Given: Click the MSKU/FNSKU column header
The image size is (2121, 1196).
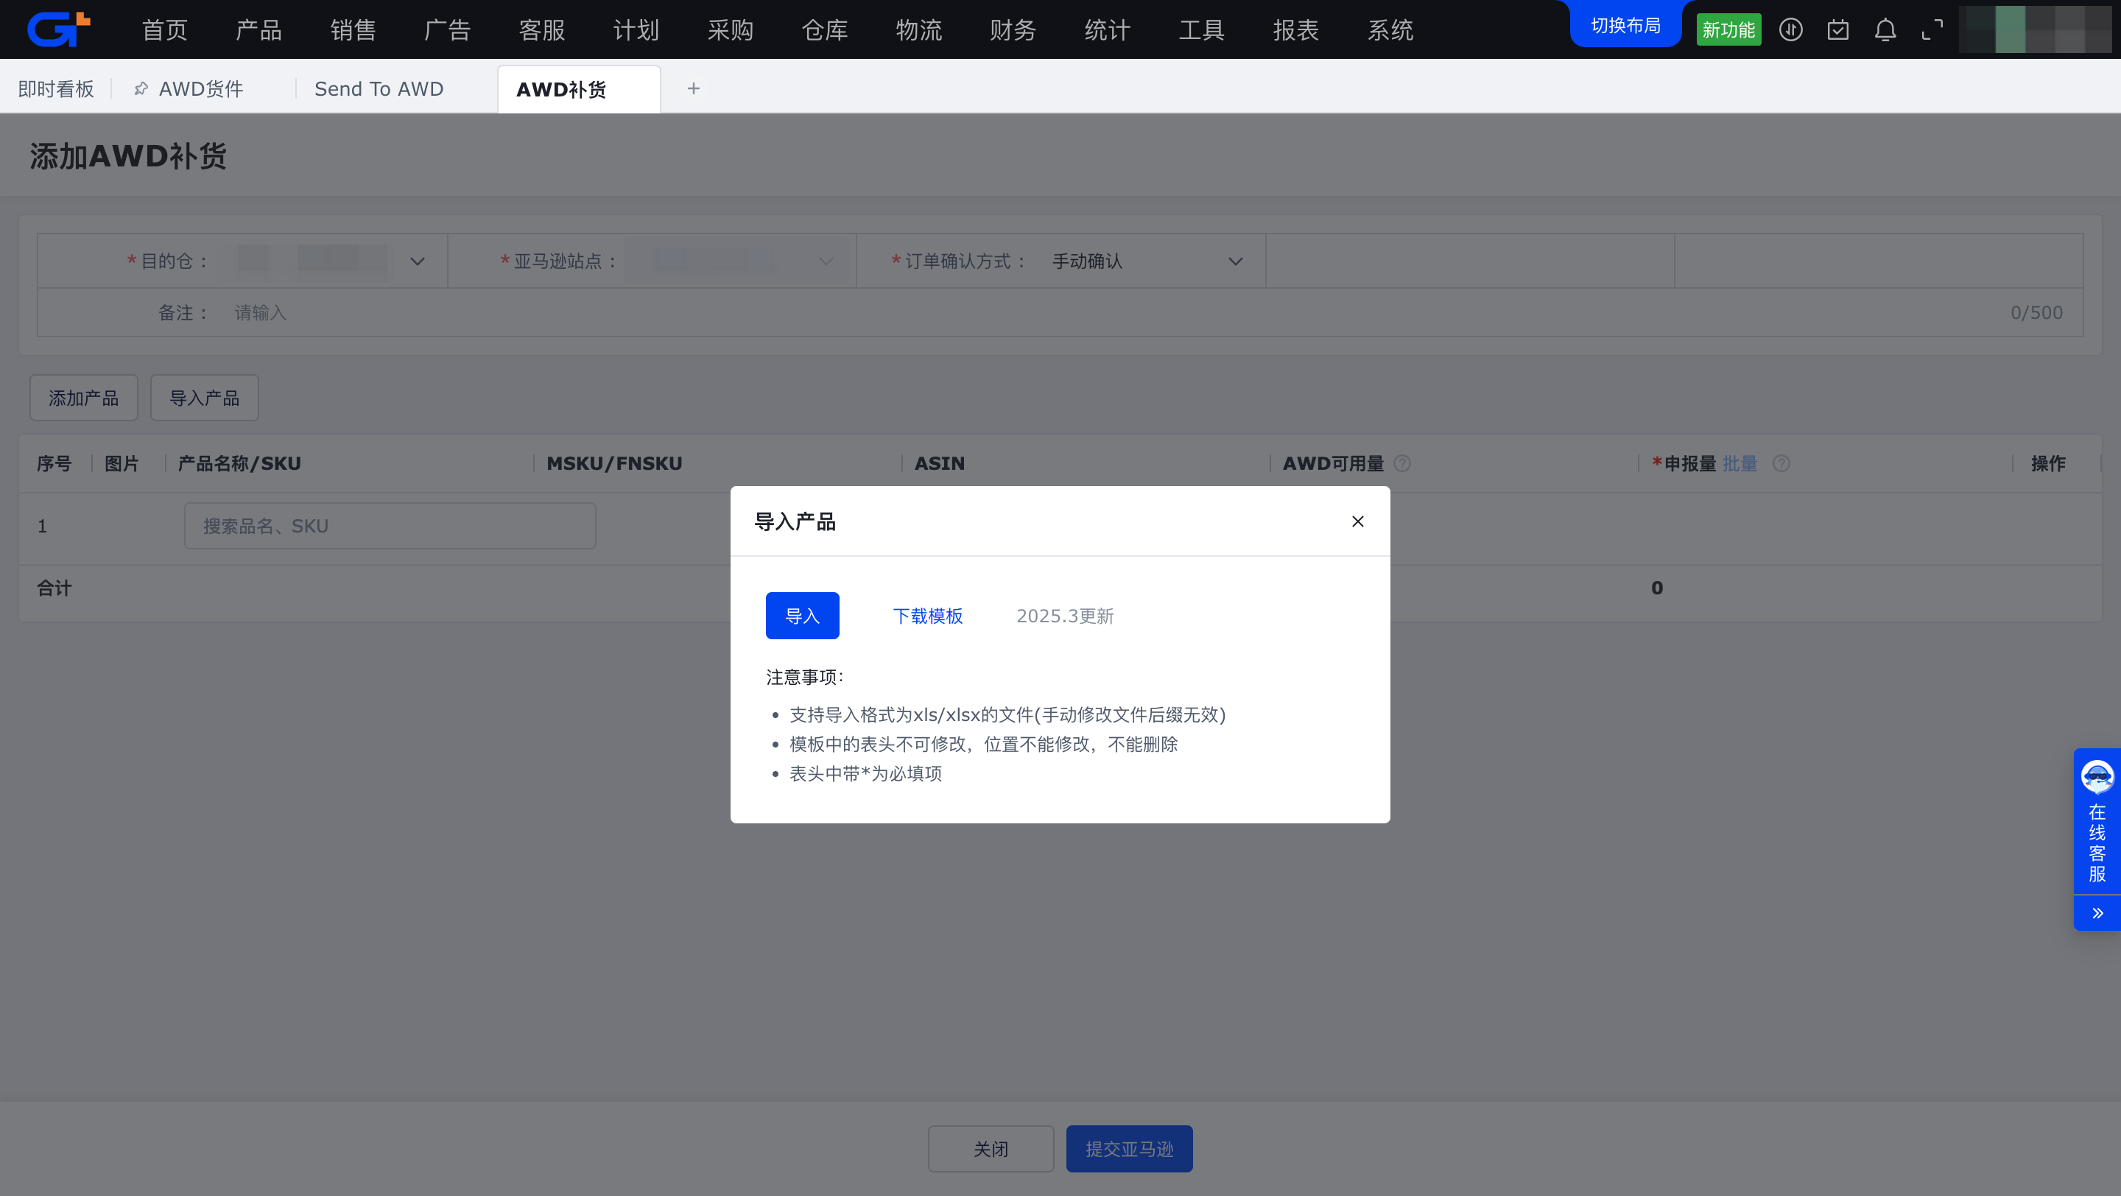Looking at the screenshot, I should 614,463.
